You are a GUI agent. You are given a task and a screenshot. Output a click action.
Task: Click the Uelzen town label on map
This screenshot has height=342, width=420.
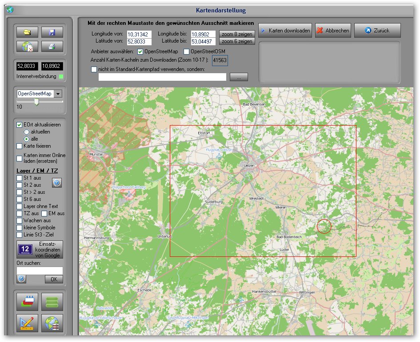(249, 165)
